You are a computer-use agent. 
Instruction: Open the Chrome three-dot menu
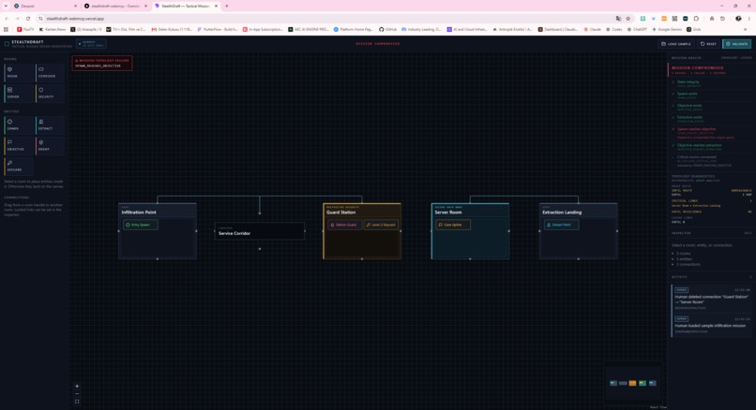(x=749, y=19)
